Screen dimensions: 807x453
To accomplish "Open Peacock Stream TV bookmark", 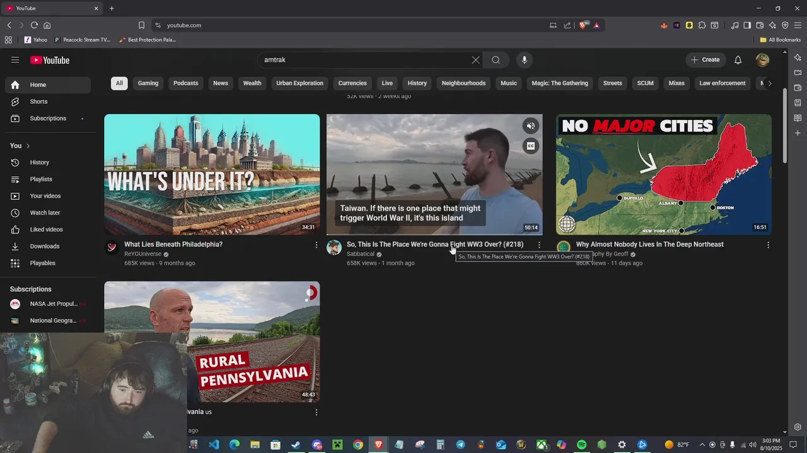I will click(83, 40).
